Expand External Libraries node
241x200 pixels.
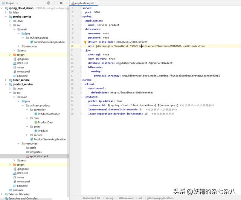pyautogui.click(x=2, y=194)
